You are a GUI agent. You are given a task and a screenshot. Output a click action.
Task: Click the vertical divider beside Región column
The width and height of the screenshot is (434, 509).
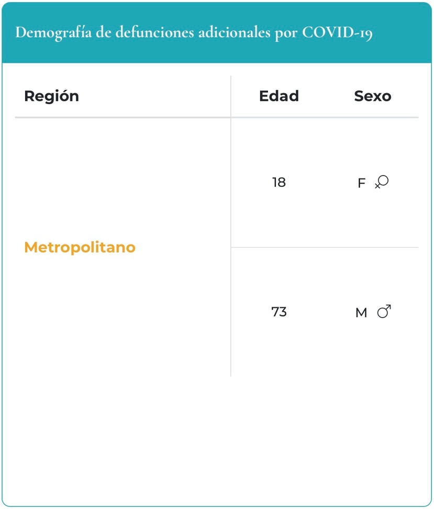(231, 226)
